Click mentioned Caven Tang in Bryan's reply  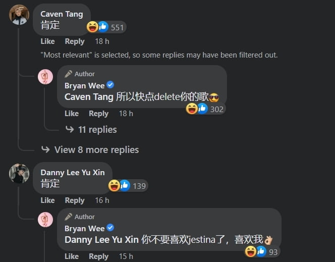click(89, 97)
